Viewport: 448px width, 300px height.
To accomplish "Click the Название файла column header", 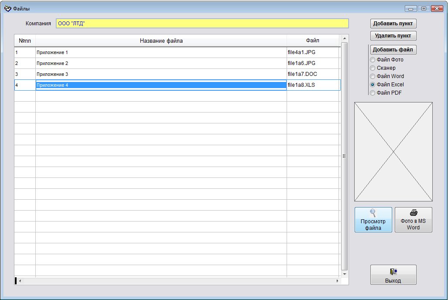I will coord(161,41).
